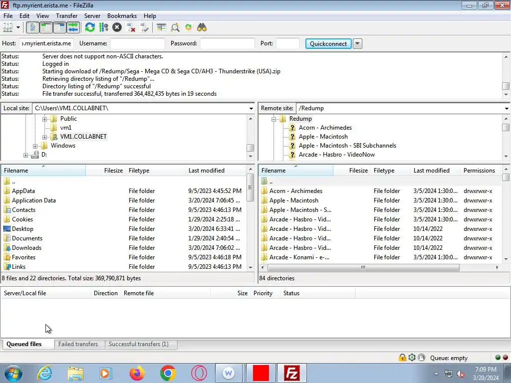Click the Host input field
This screenshot has width=511, height=383.
pyautogui.click(x=46, y=43)
